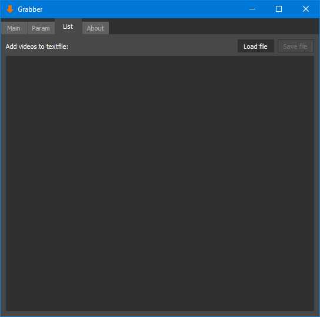The image size is (320, 317).
Task: Click the Load file button
Action: 255,46
